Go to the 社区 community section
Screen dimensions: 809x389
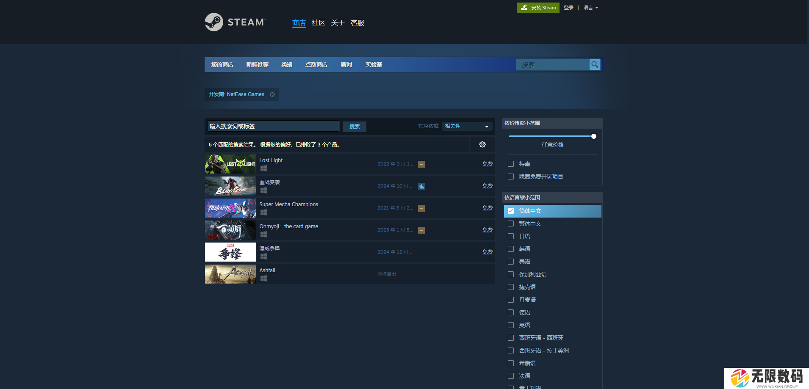click(318, 23)
